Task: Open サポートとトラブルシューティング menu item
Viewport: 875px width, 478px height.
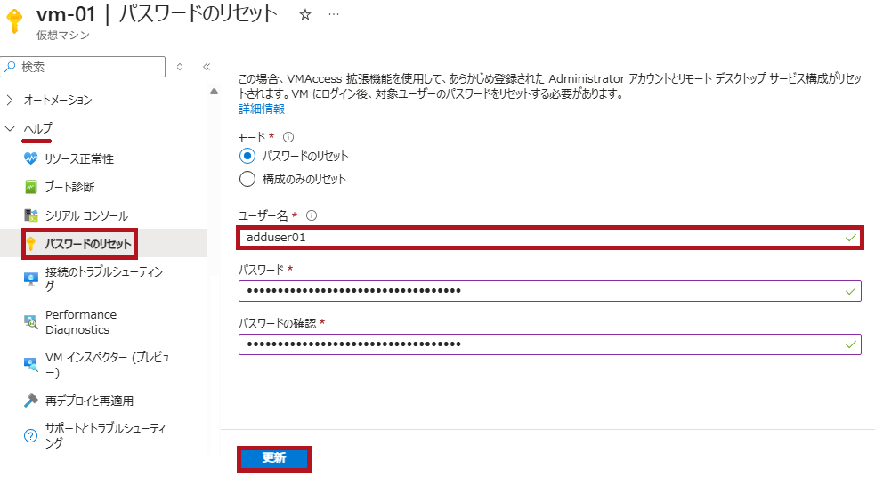Action: click(105, 435)
